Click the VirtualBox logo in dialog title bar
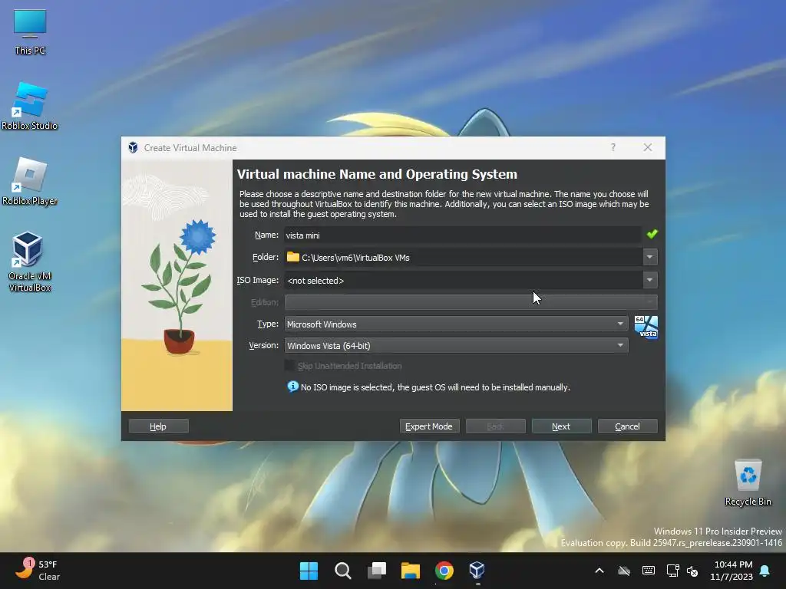 (x=133, y=147)
